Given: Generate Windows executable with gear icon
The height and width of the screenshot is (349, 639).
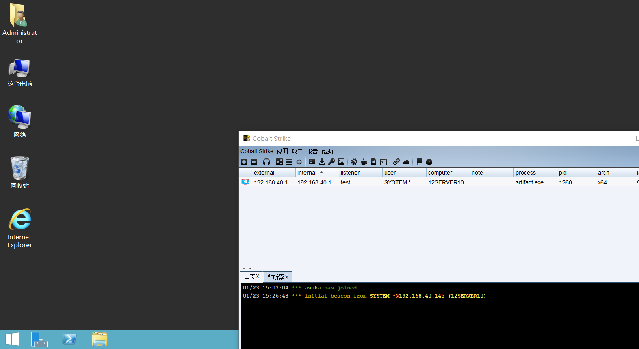Looking at the screenshot, I should click(x=354, y=162).
